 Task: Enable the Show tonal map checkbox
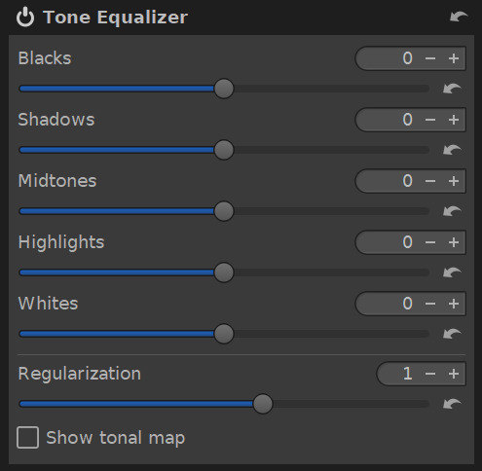point(27,438)
